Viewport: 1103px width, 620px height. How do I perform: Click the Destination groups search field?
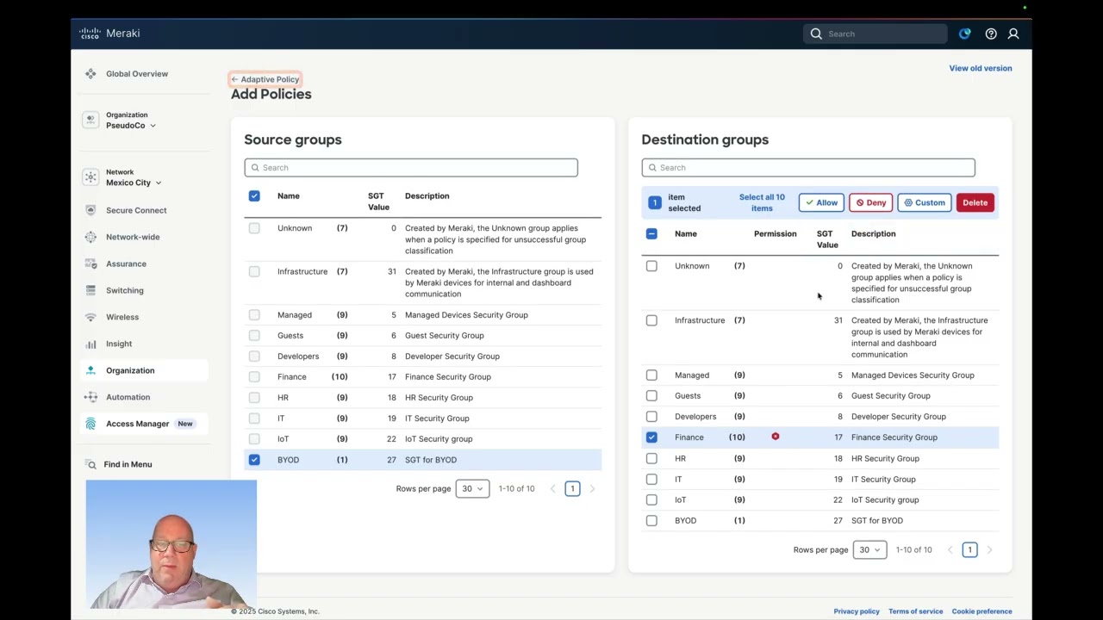(808, 168)
